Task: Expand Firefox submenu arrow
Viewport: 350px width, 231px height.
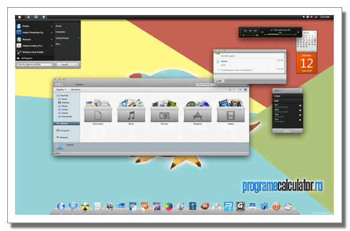Action: tap(52, 26)
